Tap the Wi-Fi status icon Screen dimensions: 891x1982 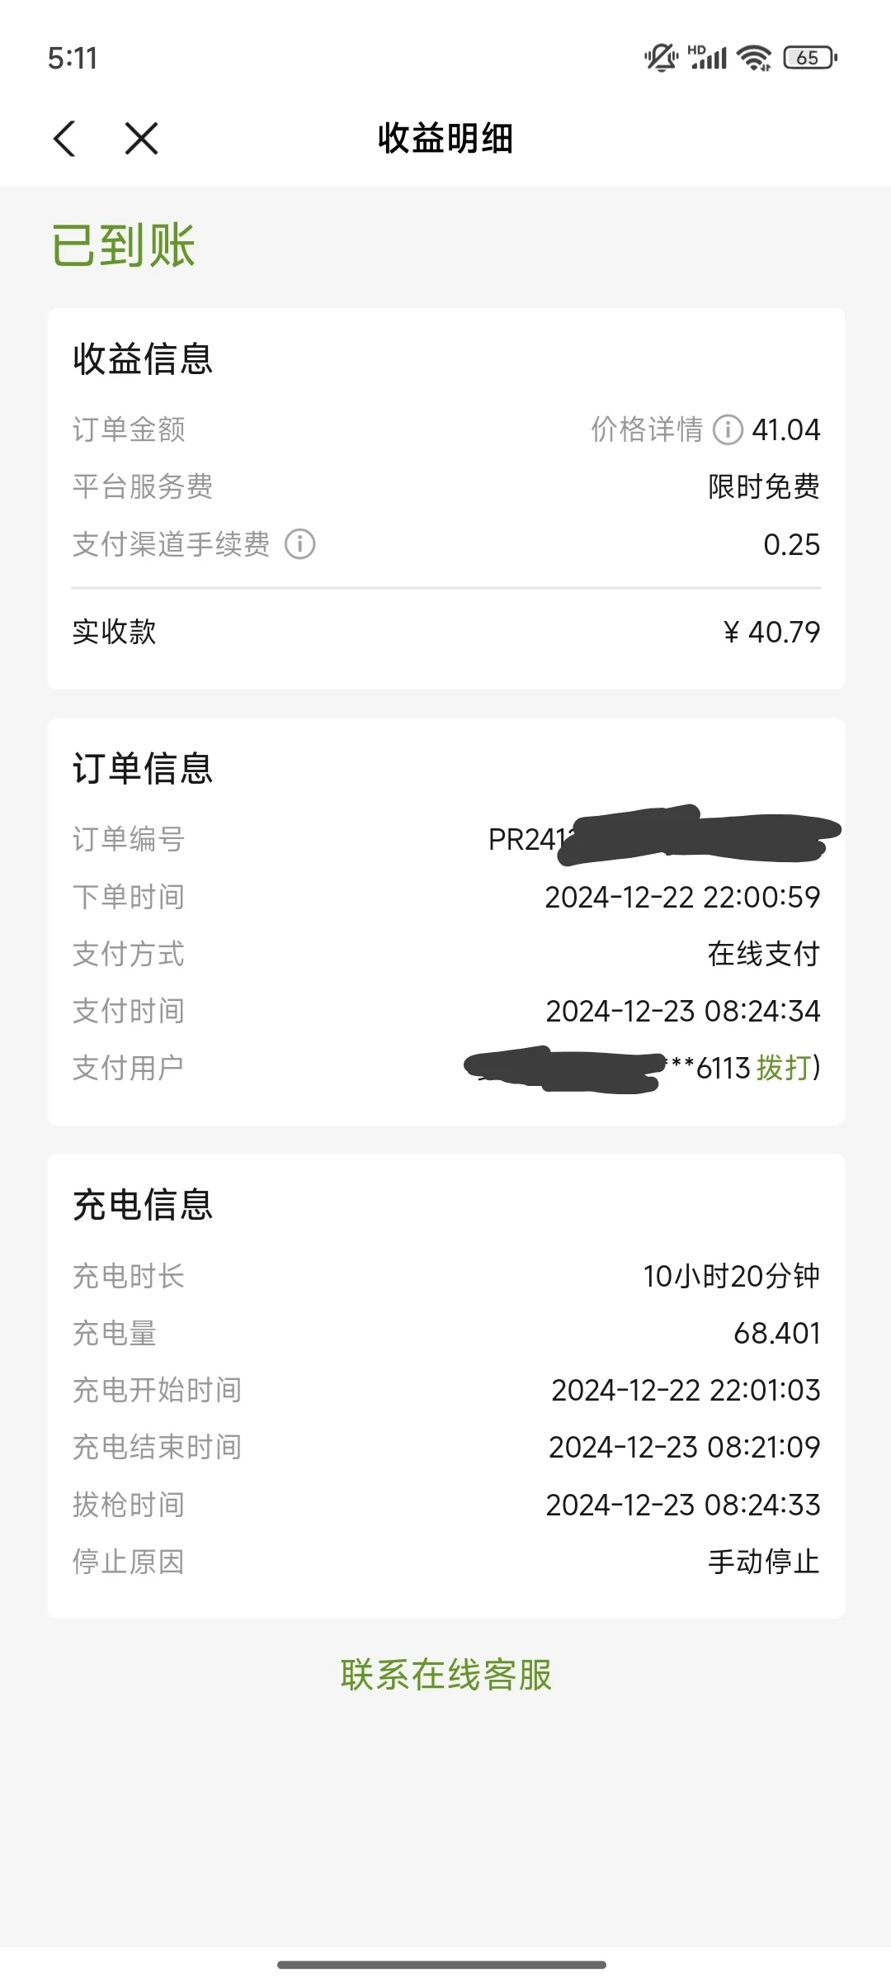pos(754,58)
